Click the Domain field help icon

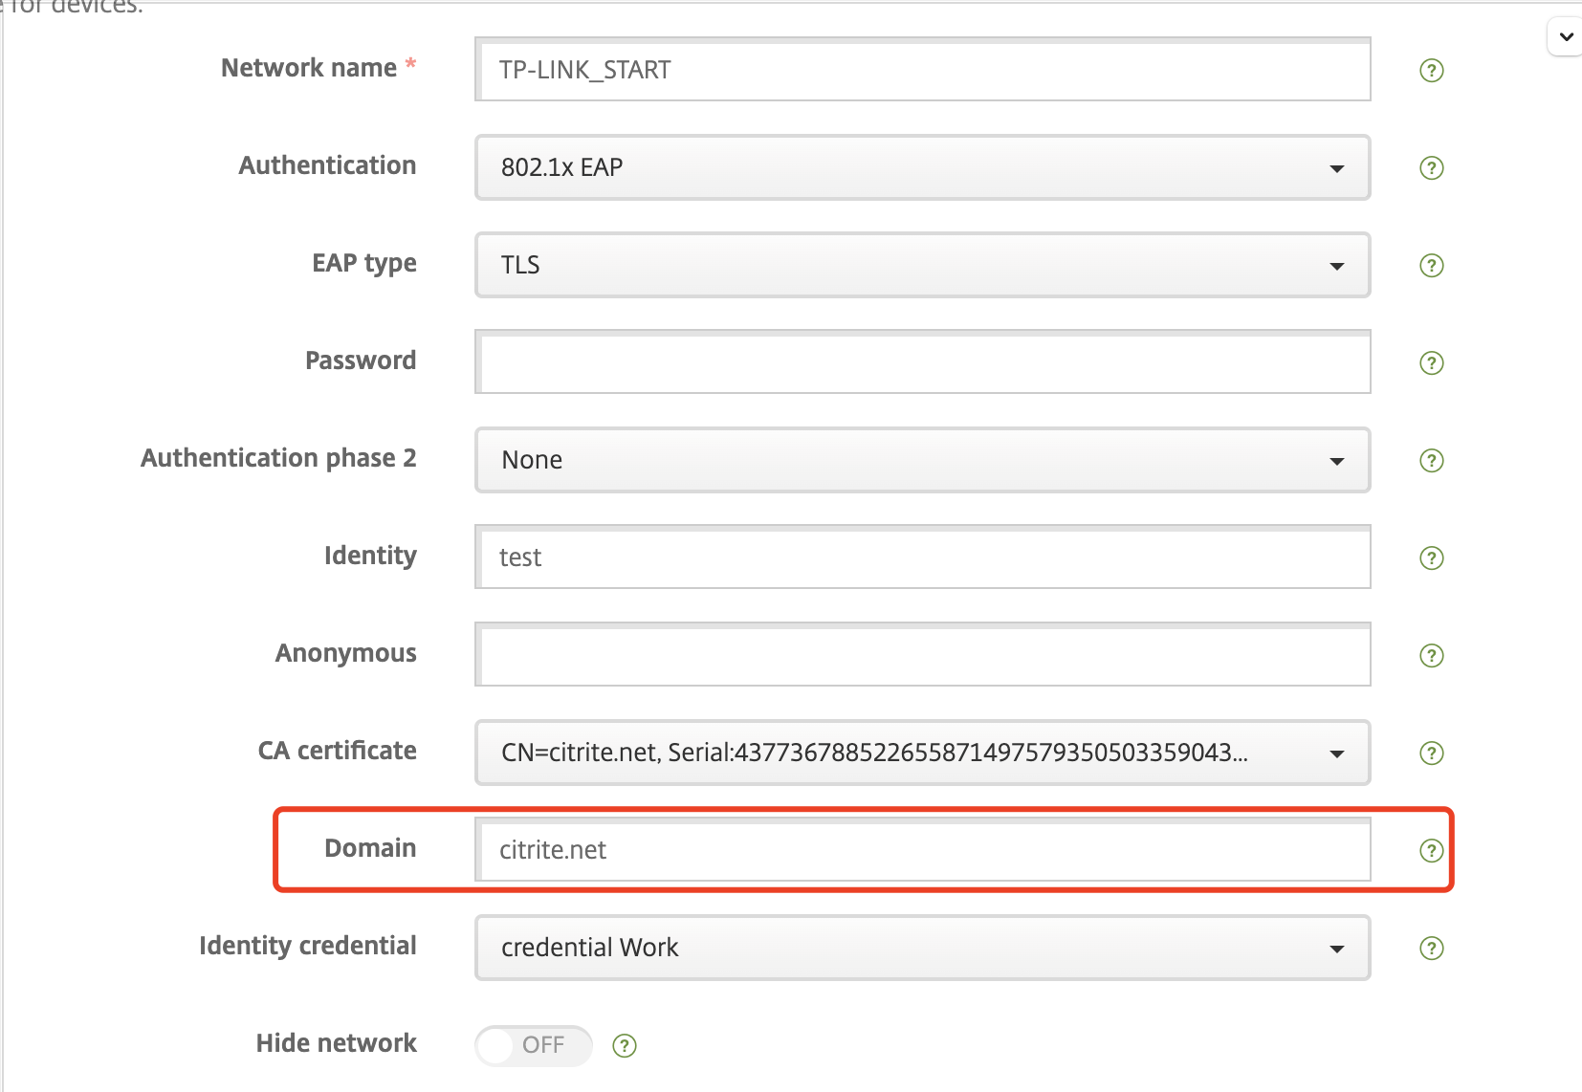(1431, 851)
